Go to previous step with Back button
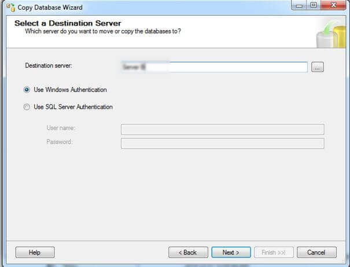This screenshot has height=267, width=350. tap(188, 253)
